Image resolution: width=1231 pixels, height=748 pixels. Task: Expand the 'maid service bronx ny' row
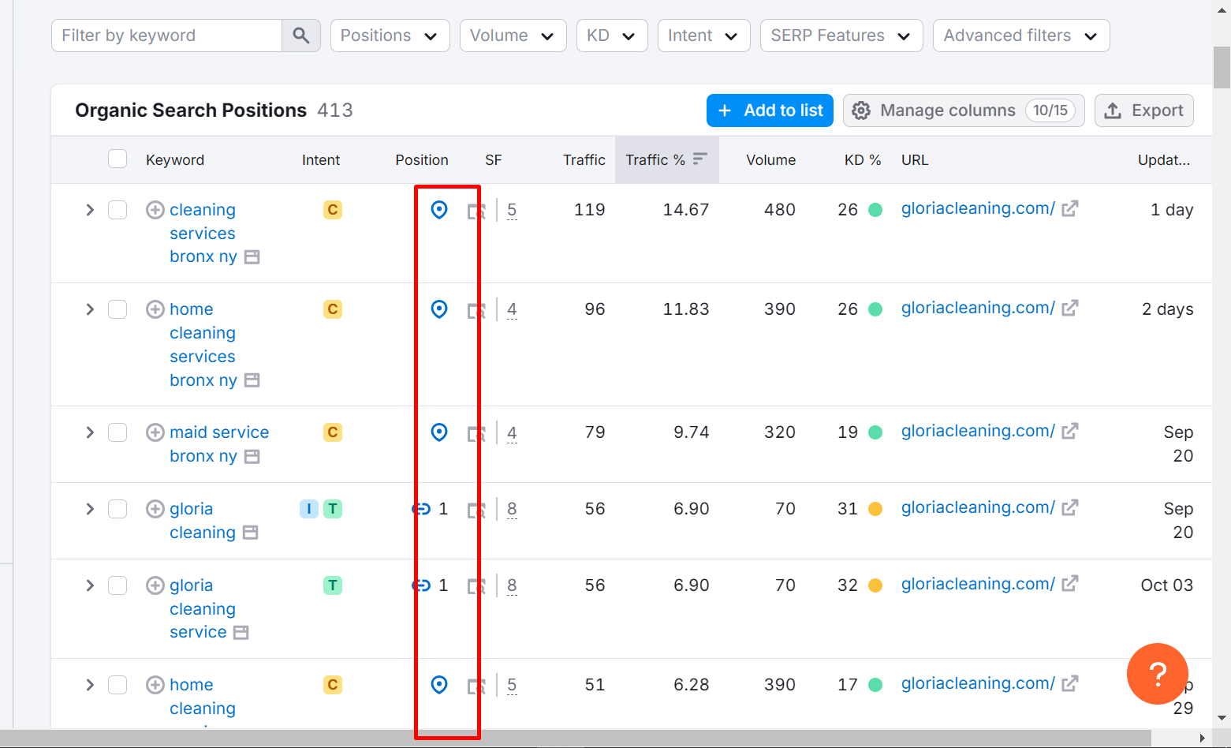(x=90, y=432)
